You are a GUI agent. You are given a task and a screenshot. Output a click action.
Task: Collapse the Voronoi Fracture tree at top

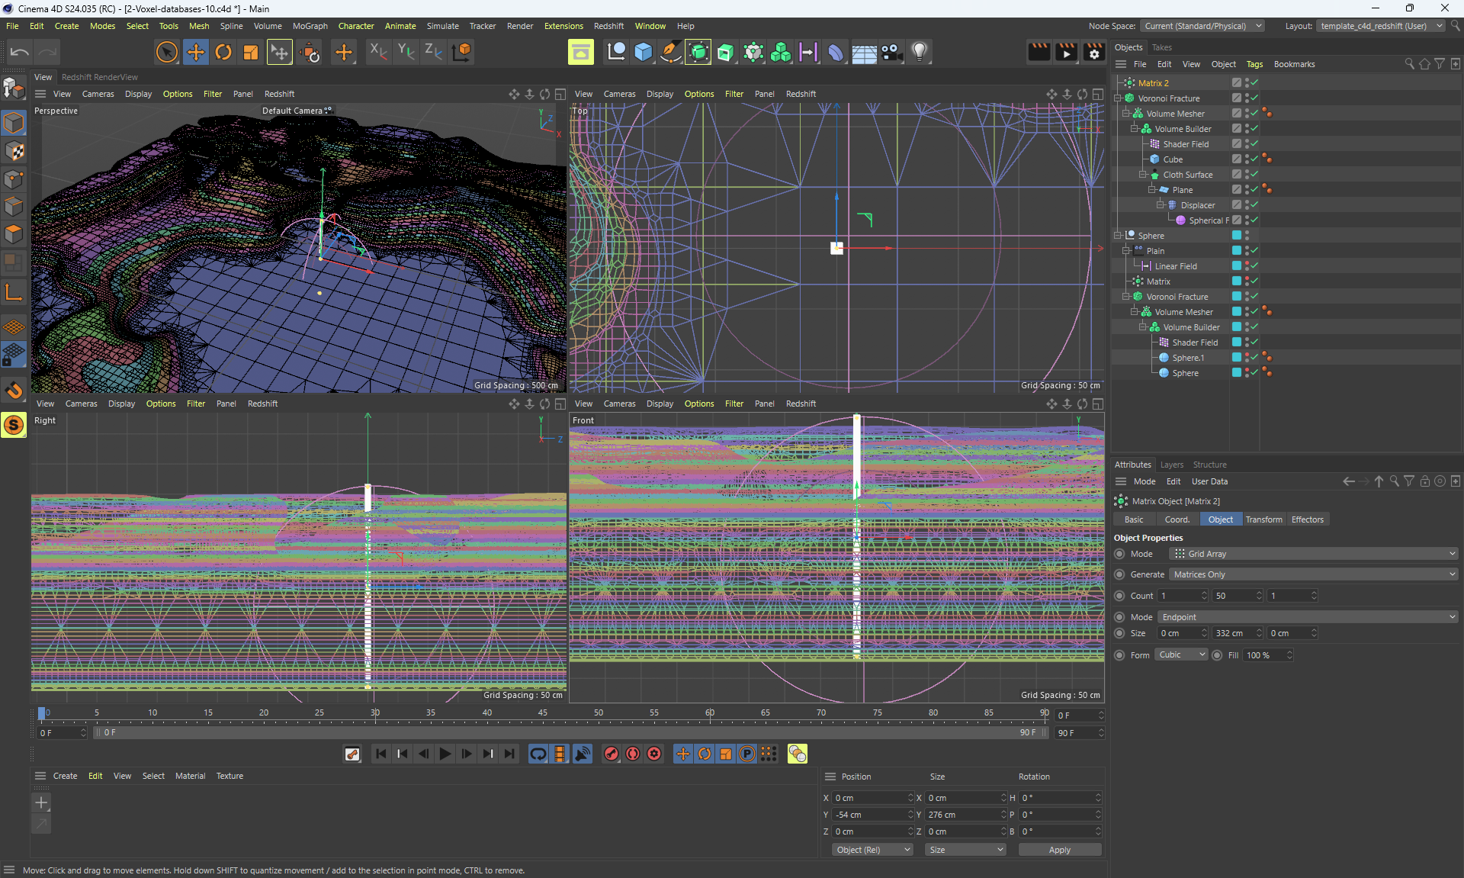tap(1118, 98)
